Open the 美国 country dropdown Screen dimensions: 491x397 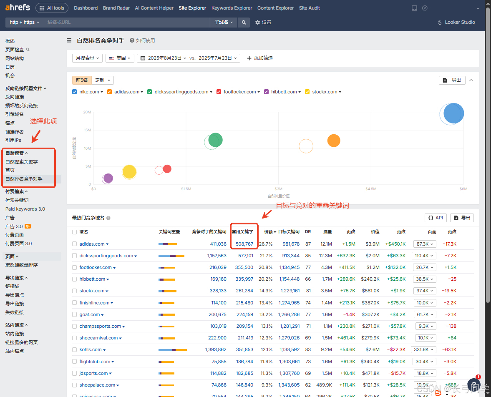pyautogui.click(x=120, y=58)
